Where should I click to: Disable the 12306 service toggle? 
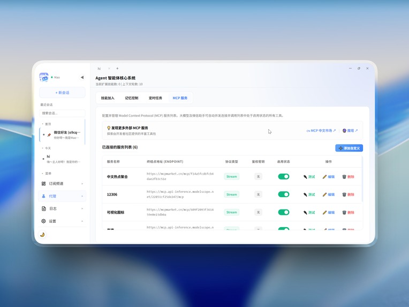284,194
